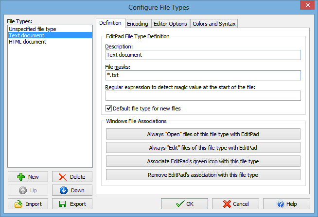Click the Cancel button

235,203
